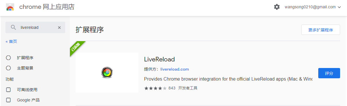The width and height of the screenshot is (347, 106).
Task: Open the LiveReload extension title
Action: click(x=159, y=59)
